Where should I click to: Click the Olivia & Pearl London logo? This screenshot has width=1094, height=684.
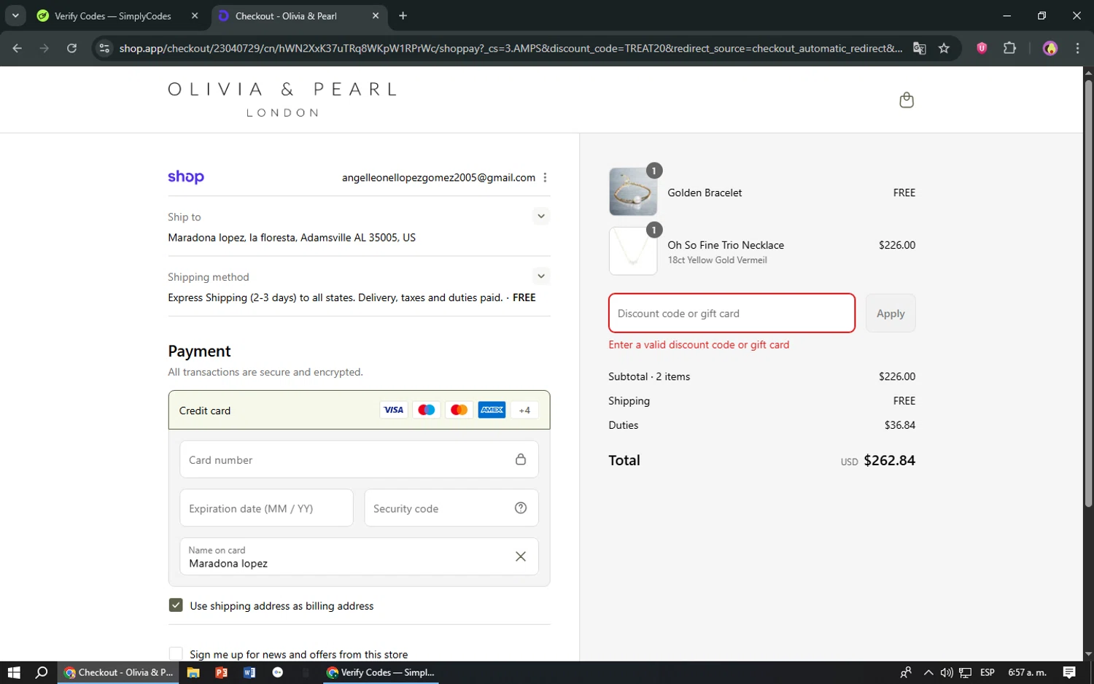(283, 100)
